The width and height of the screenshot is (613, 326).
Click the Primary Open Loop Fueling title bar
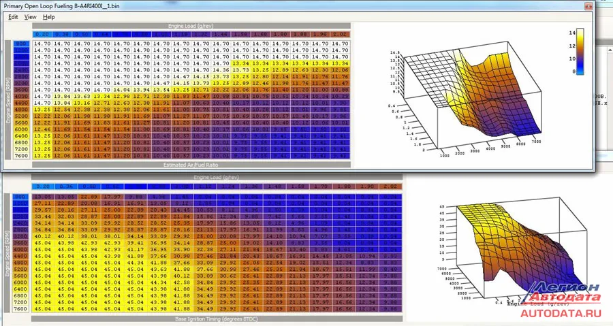(x=293, y=6)
